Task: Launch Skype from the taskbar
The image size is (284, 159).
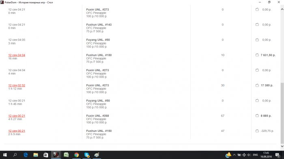Action: coord(87,155)
